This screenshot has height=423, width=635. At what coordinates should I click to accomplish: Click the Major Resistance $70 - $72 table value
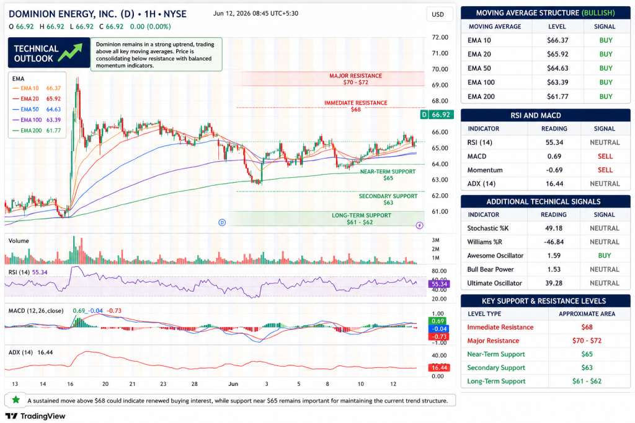(587, 341)
